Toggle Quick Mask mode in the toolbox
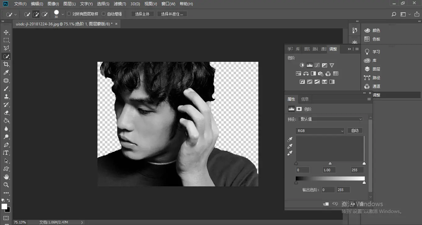422x225 pixels. (6, 218)
